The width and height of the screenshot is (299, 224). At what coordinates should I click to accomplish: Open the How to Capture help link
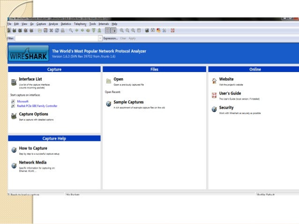click(33, 148)
